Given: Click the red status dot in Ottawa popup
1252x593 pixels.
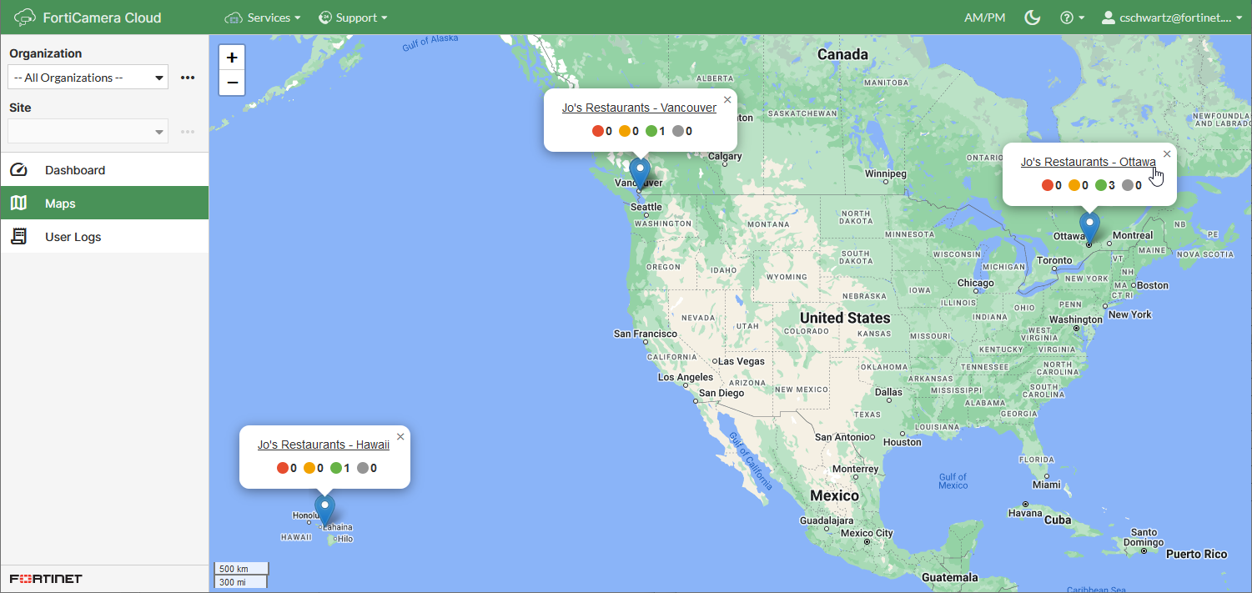Looking at the screenshot, I should coord(1048,185).
